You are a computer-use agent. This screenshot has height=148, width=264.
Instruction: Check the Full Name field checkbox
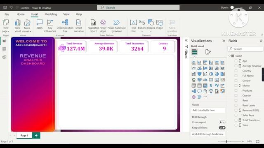pos(236,76)
